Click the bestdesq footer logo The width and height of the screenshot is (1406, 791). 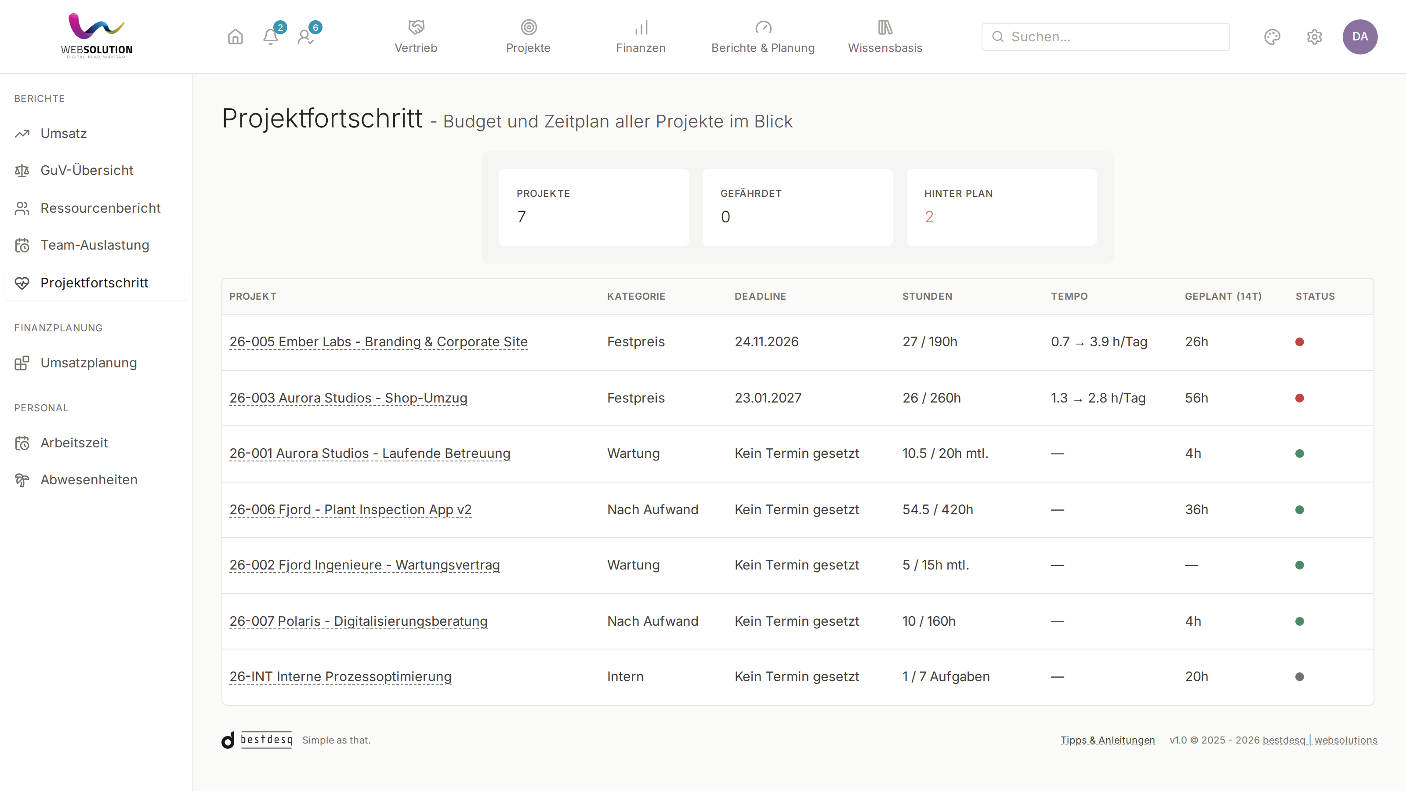pos(257,740)
